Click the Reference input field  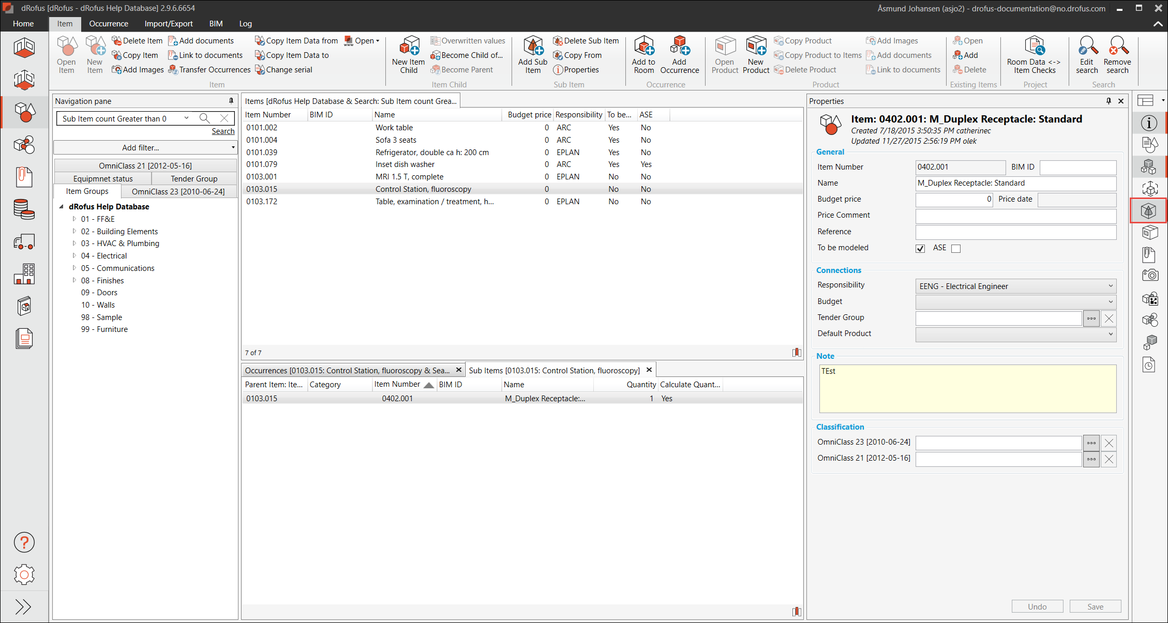coord(1015,232)
